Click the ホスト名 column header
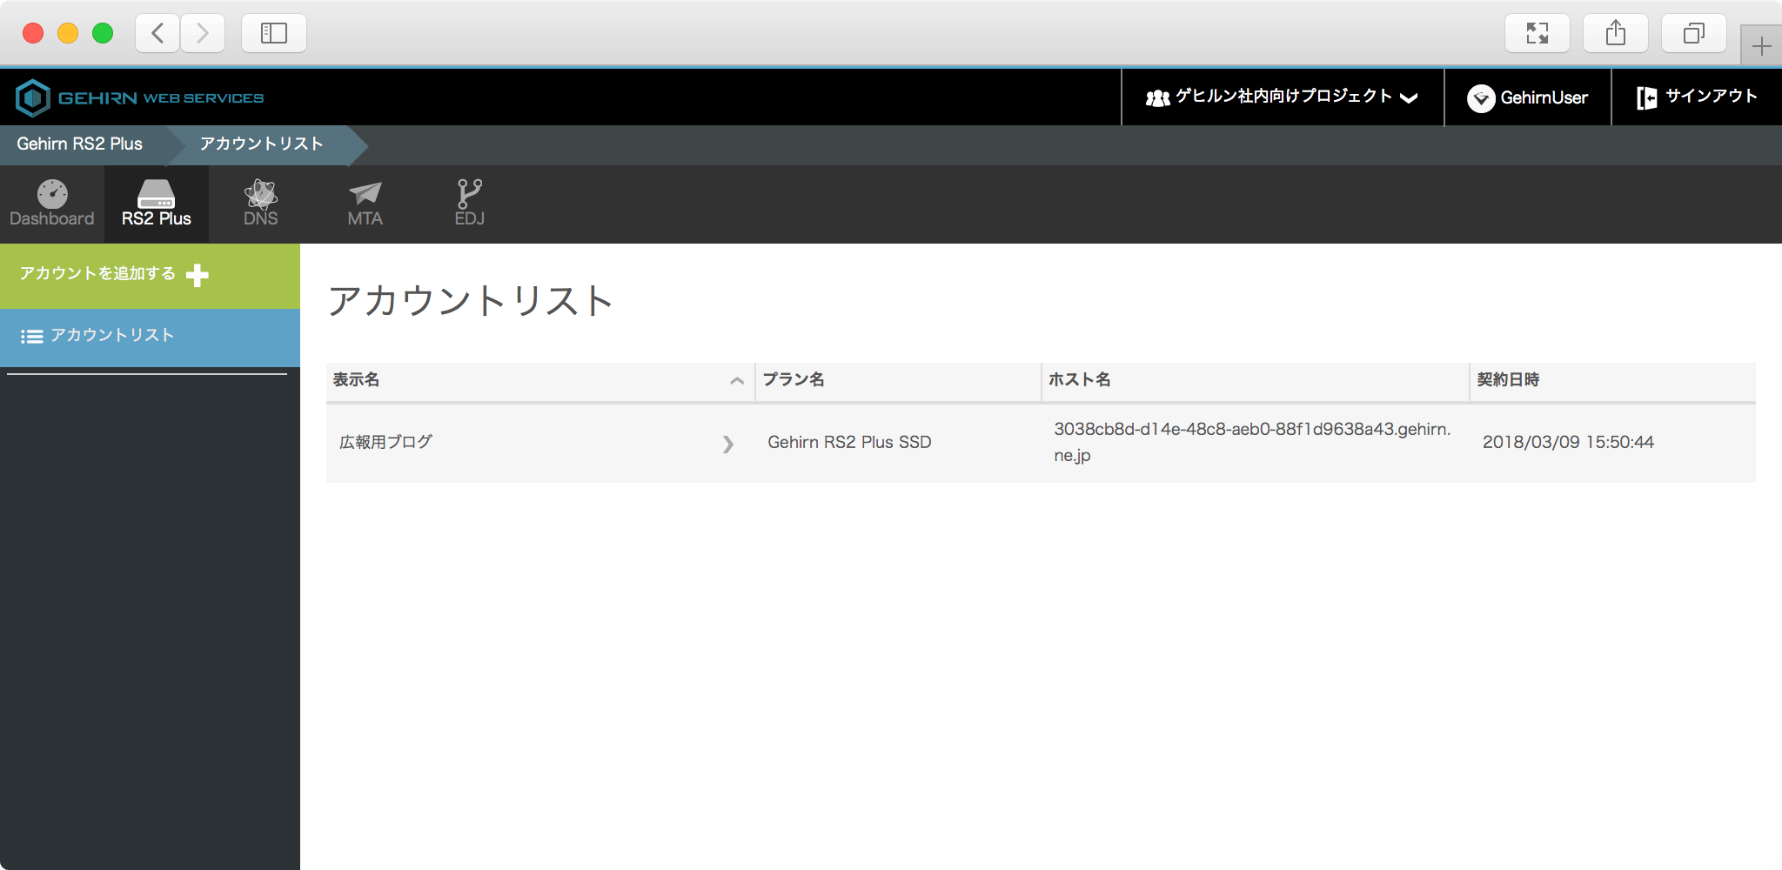1782x870 pixels. tap(1079, 380)
